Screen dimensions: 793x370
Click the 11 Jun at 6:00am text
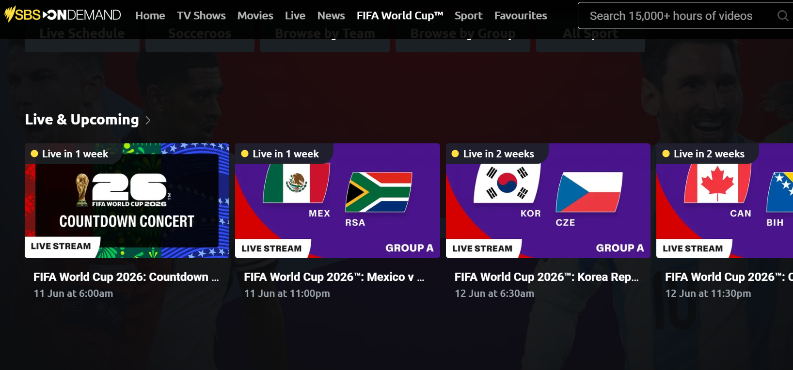click(73, 293)
